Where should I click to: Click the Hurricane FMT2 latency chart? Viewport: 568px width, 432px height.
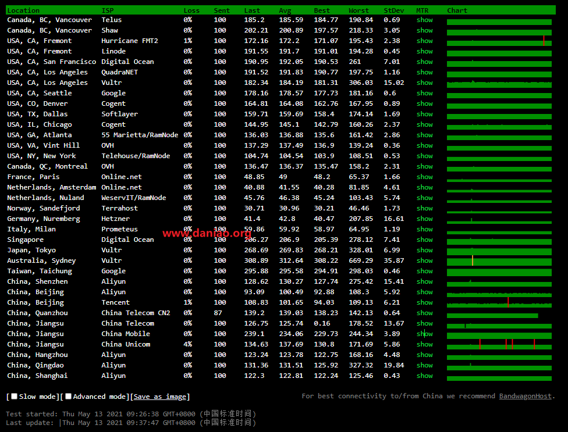click(499, 41)
